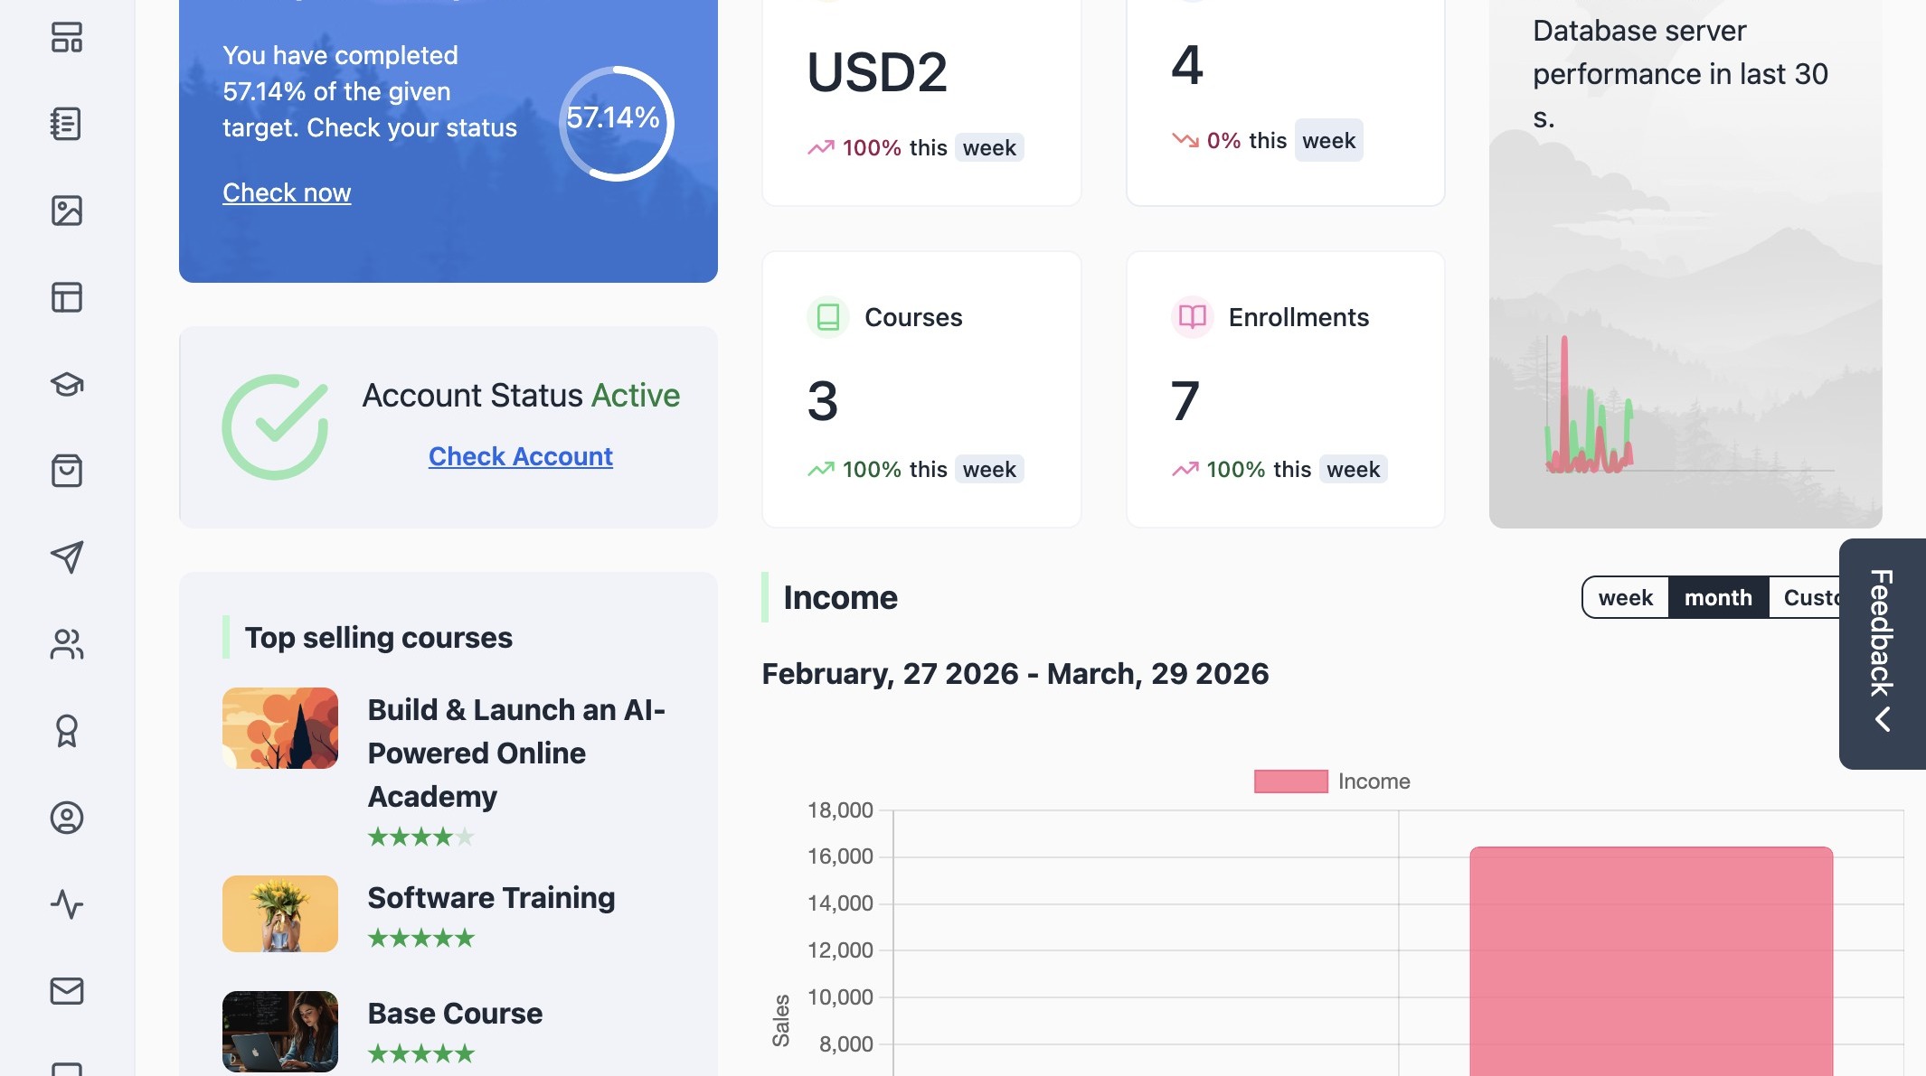Screen dimensions: 1926x1076
Task: Click the activity pulse sidebar icon
Action: (67, 904)
